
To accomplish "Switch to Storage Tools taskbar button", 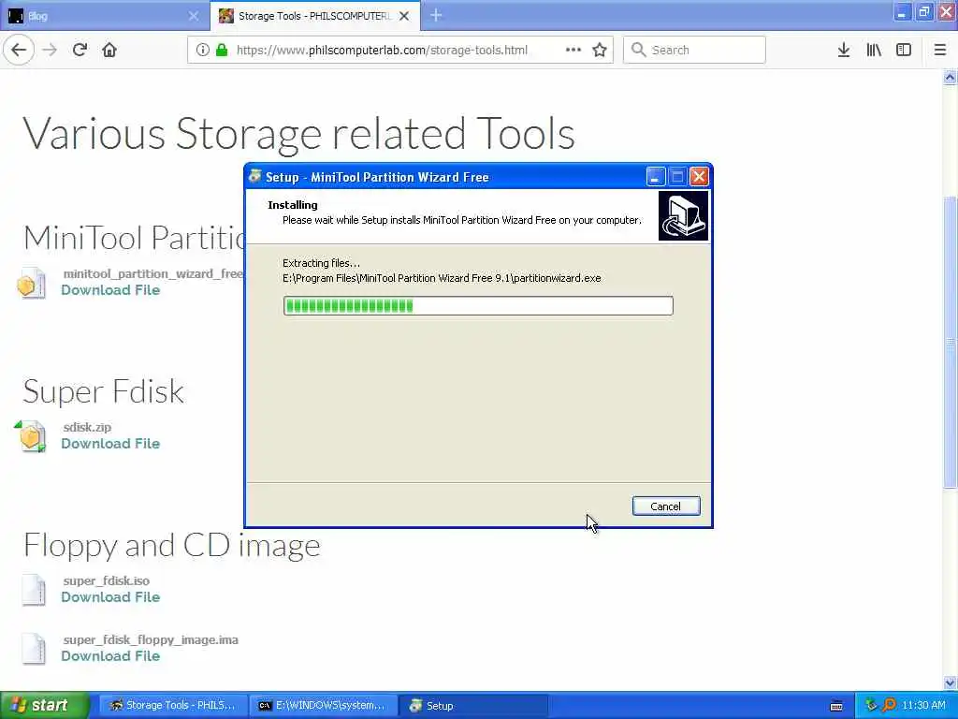I will coord(173,705).
